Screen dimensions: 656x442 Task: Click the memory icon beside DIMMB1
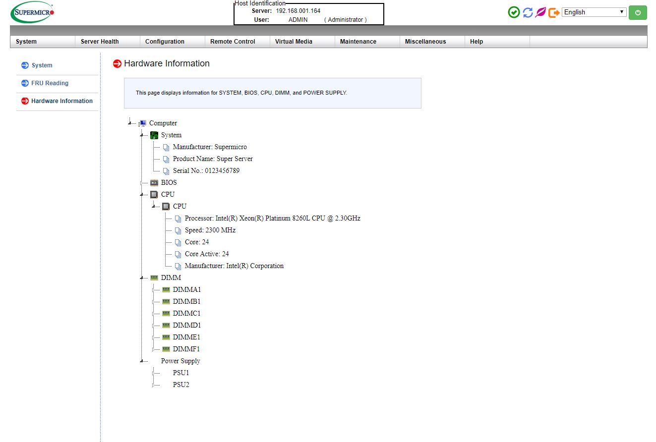click(x=166, y=301)
